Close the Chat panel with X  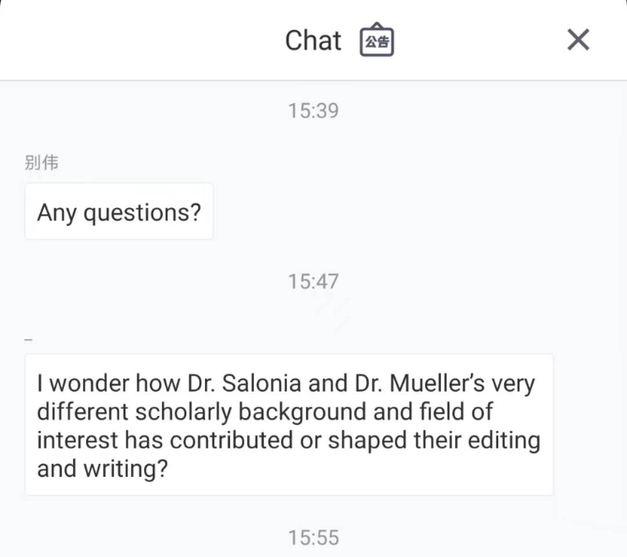point(578,40)
